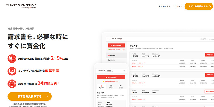Image resolution: width=214 pixels, height=107 pixels.
Task: Click the OLTA logo inside the mobile mockup
Action: [105, 71]
